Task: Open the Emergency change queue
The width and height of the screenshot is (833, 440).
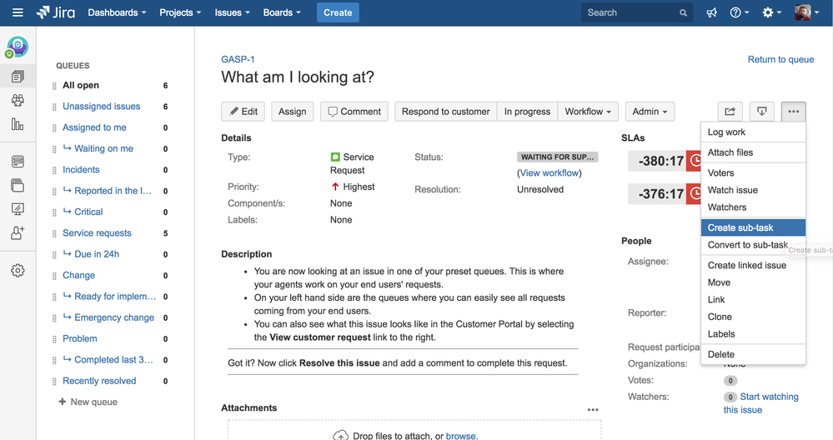Action: [x=114, y=317]
